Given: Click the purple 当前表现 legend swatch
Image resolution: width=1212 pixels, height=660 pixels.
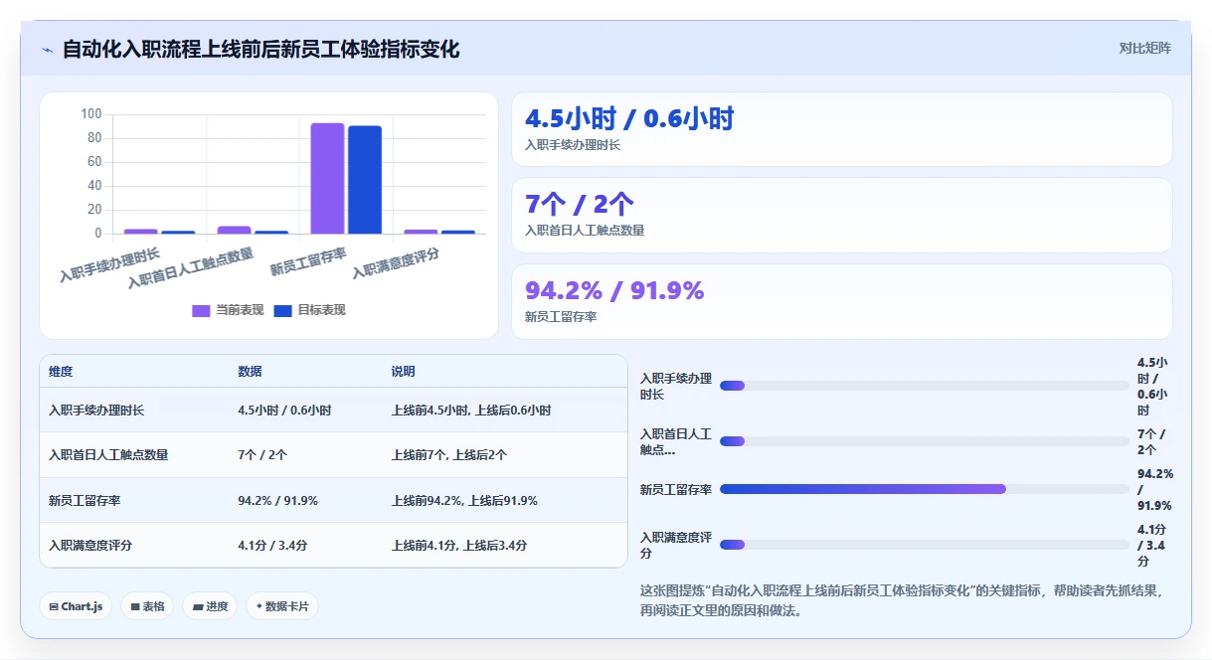Looking at the screenshot, I should (201, 311).
